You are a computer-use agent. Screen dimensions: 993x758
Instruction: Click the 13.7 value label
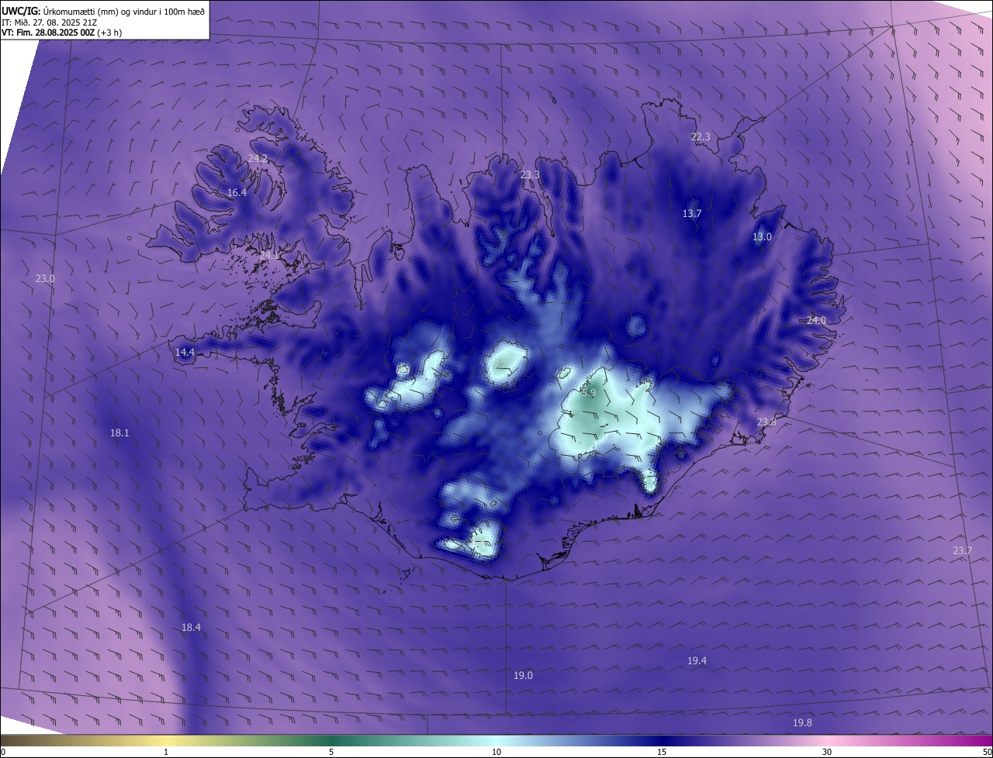pos(691,213)
